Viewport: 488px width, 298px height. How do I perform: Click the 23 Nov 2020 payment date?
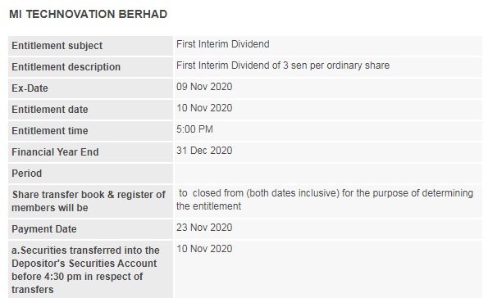tap(204, 228)
